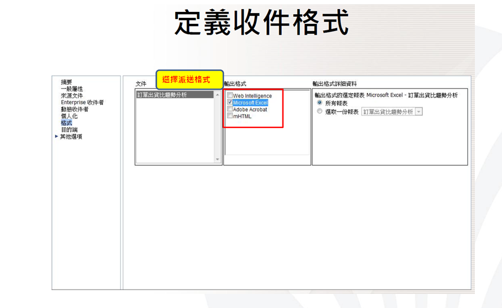Go to 一般屬性 in the left panel

pos(72,89)
